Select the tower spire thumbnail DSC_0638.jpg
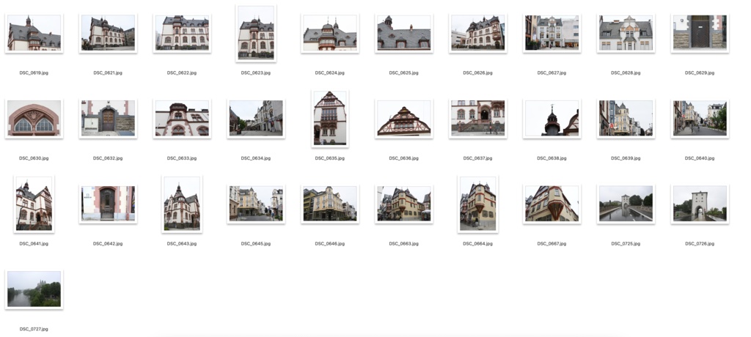The height and width of the screenshot is (337, 751). 552,118
